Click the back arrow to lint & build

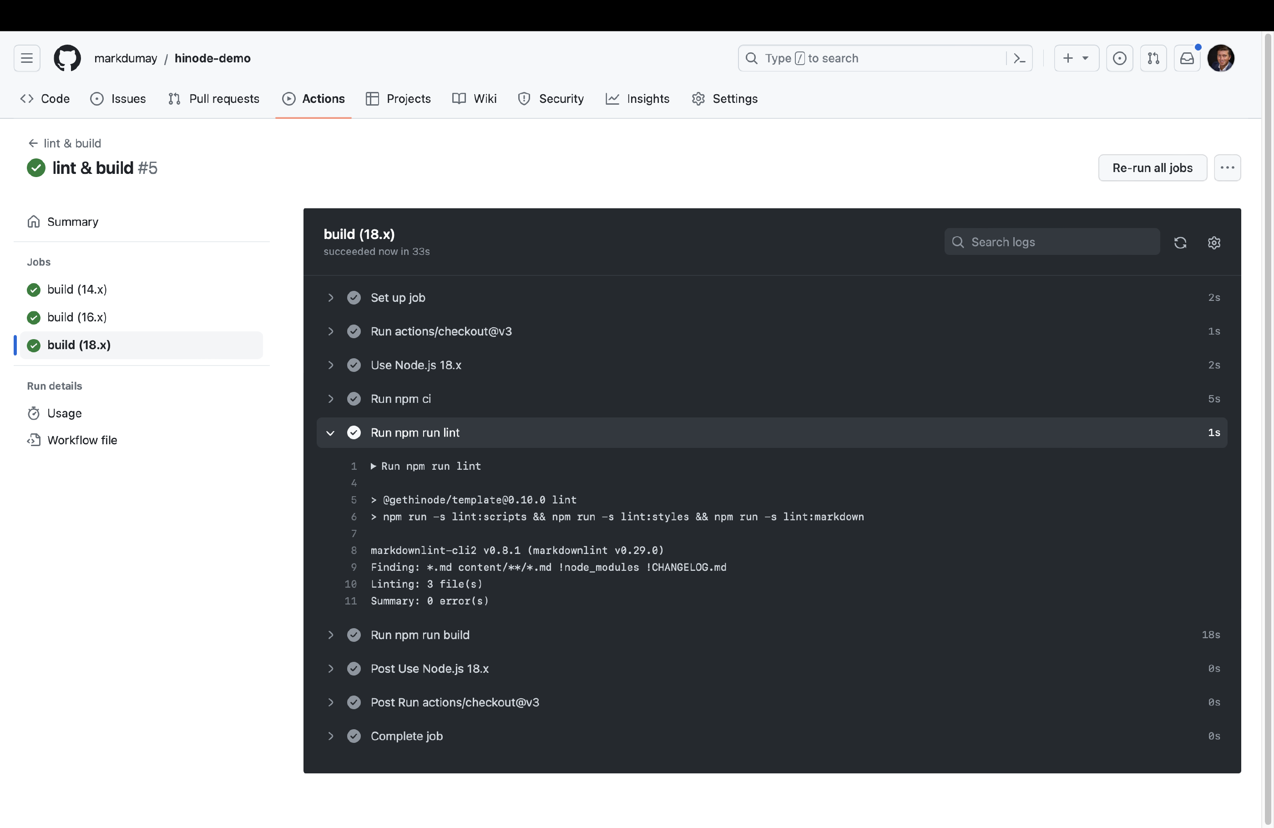tap(31, 143)
